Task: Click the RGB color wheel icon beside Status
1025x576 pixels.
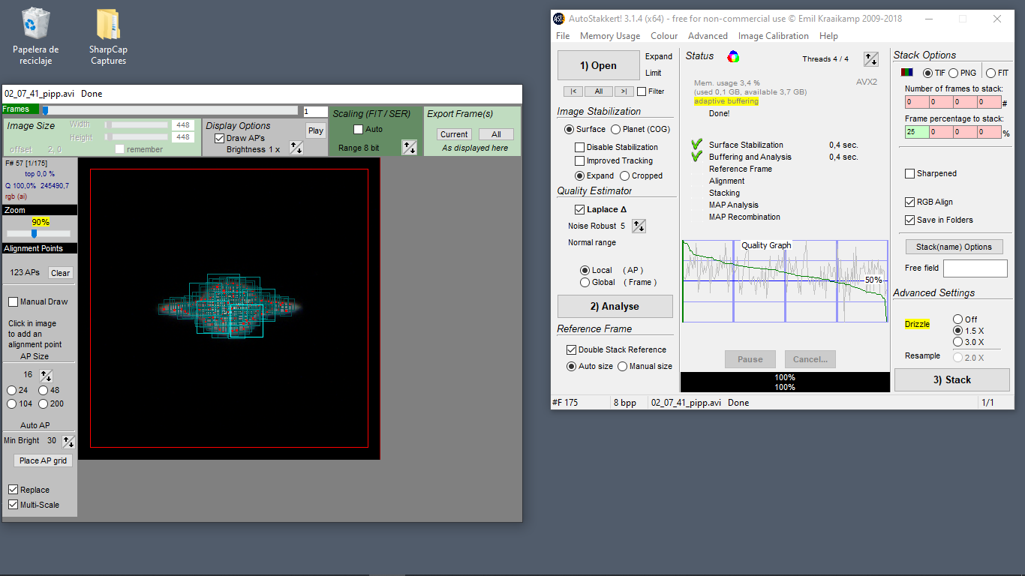Action: click(733, 56)
